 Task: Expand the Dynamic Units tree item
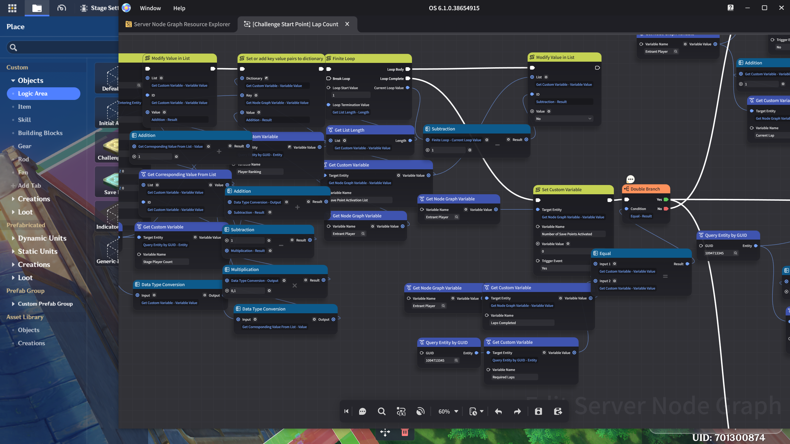tap(13, 238)
